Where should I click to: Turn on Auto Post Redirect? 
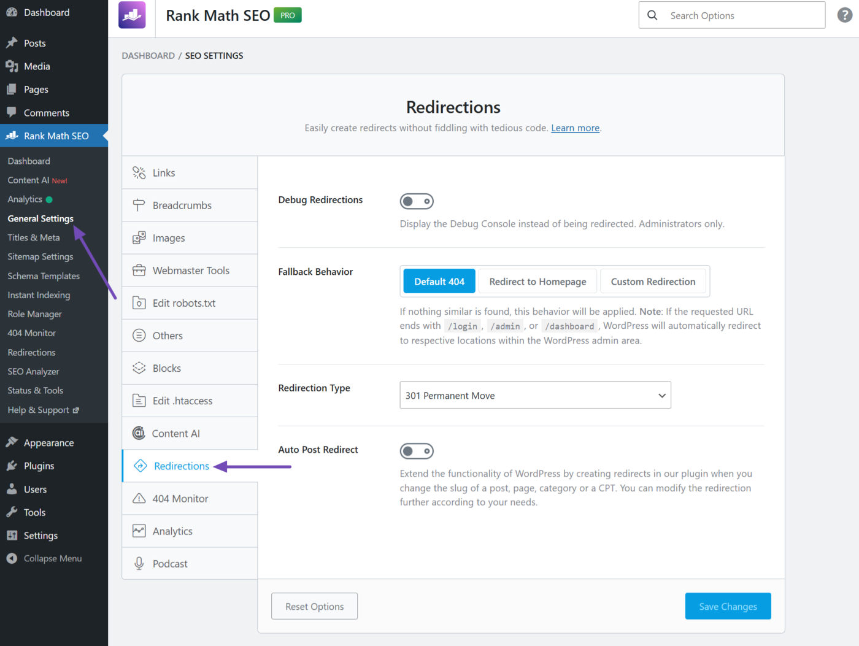coord(417,451)
